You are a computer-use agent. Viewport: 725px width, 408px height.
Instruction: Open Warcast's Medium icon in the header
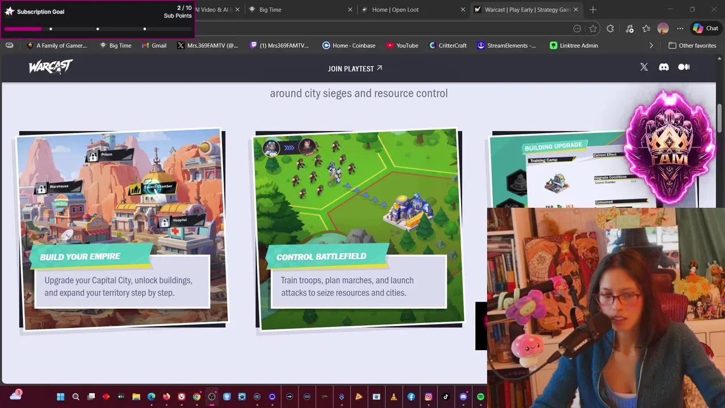click(x=684, y=67)
